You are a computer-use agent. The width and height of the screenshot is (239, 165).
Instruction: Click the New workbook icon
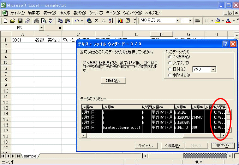click(5, 20)
